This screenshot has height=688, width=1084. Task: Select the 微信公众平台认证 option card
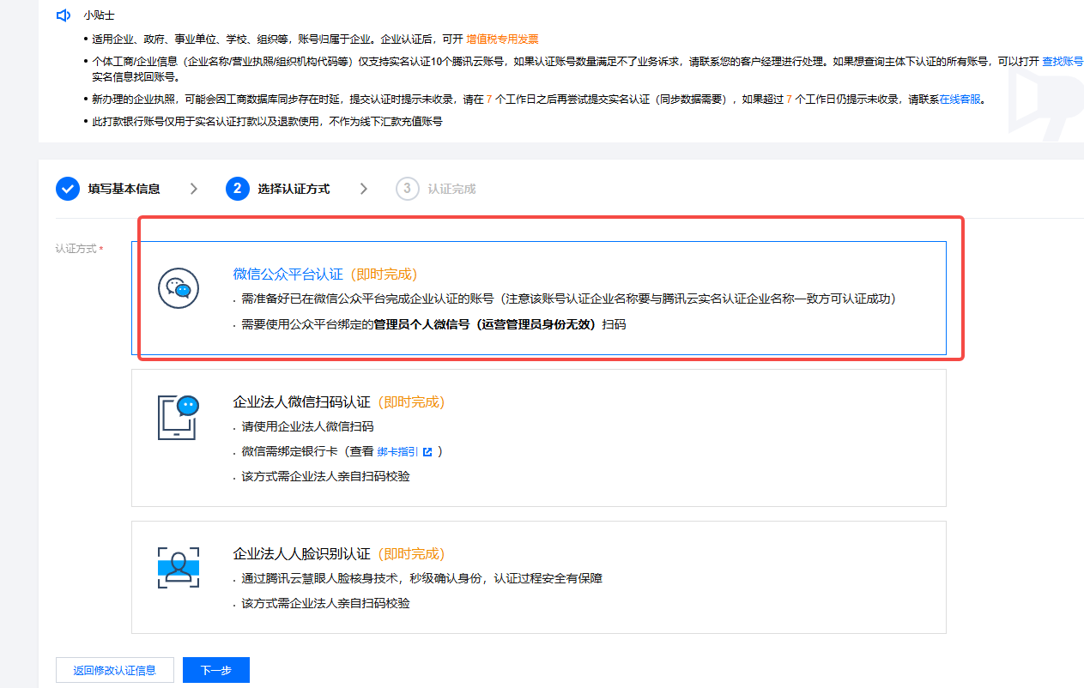539,298
